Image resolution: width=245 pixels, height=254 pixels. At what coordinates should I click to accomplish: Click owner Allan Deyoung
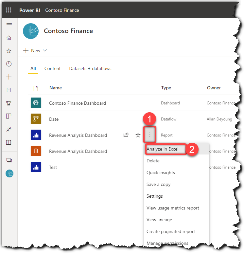pos(219,119)
